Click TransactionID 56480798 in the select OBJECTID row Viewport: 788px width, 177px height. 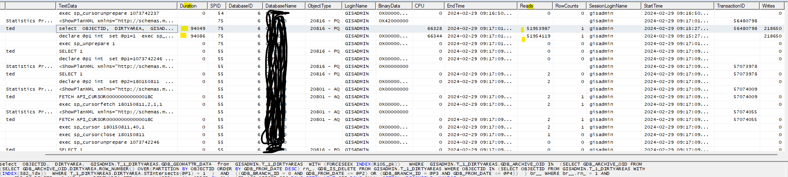(x=745, y=29)
